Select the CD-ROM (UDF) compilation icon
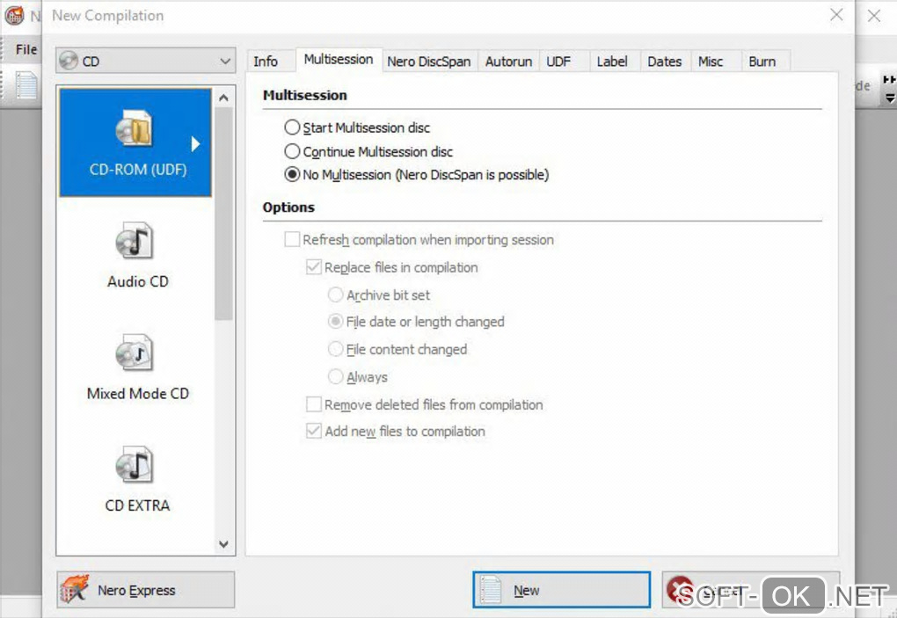The height and width of the screenshot is (618, 897). (x=135, y=128)
